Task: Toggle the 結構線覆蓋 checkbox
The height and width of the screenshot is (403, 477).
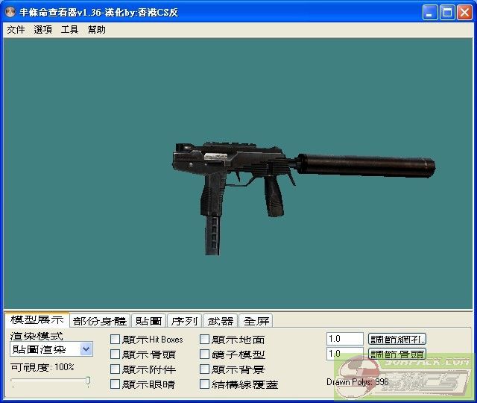Action: pyautogui.click(x=205, y=384)
